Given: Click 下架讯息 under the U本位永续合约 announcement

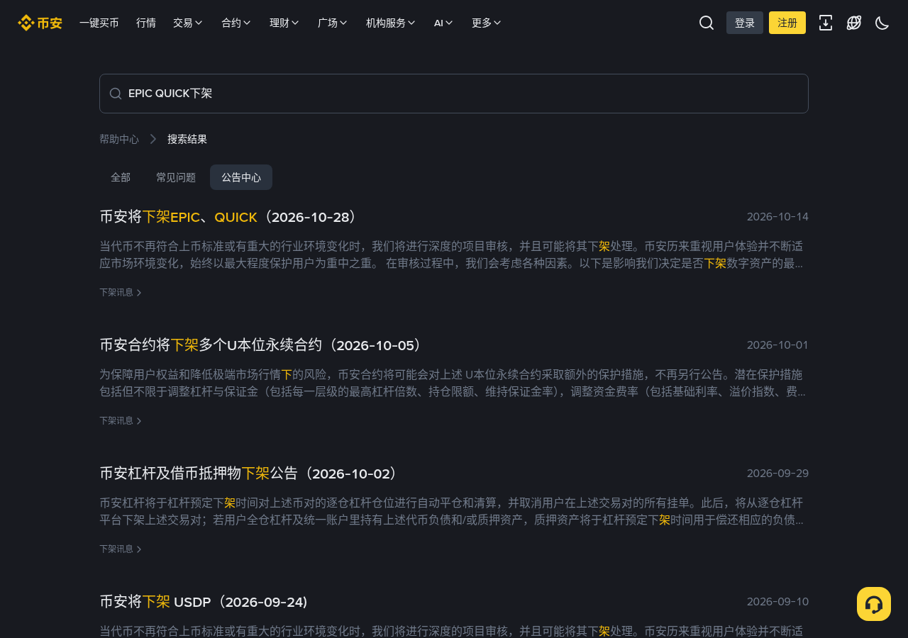Looking at the screenshot, I should tap(121, 420).
